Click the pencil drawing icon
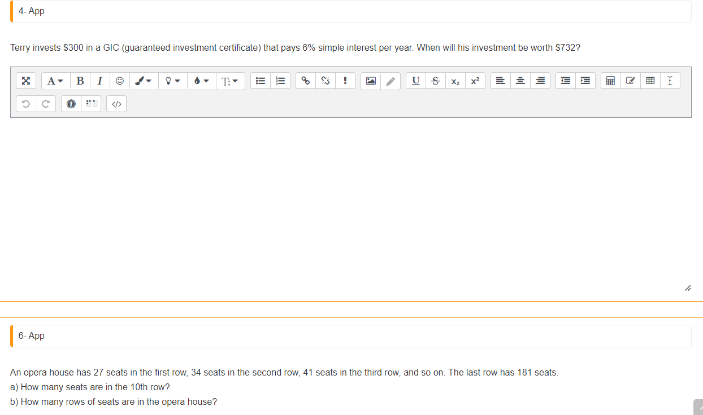The height and width of the screenshot is (415, 703). pyautogui.click(x=390, y=81)
